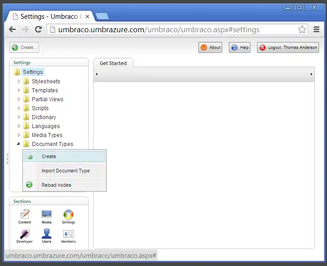This screenshot has width=327, height=266.
Task: Maximize the browser window
Action: point(299,7)
